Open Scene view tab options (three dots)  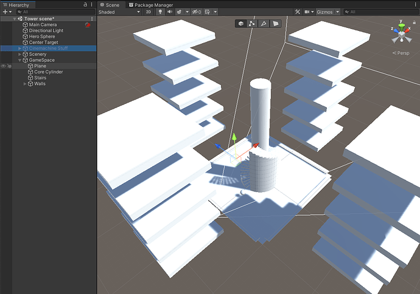tap(416, 4)
